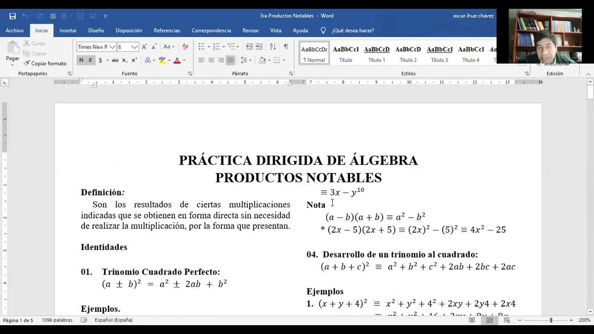The height and width of the screenshot is (334, 594).
Task: Undo the last action in the quick access toolbar
Action: point(25,16)
